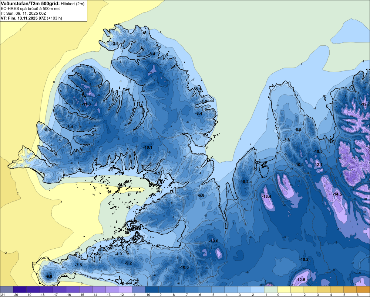
Task: Select the 'EC-HRES spá brúuð á 500m net' line
Action: tap(30, 8)
